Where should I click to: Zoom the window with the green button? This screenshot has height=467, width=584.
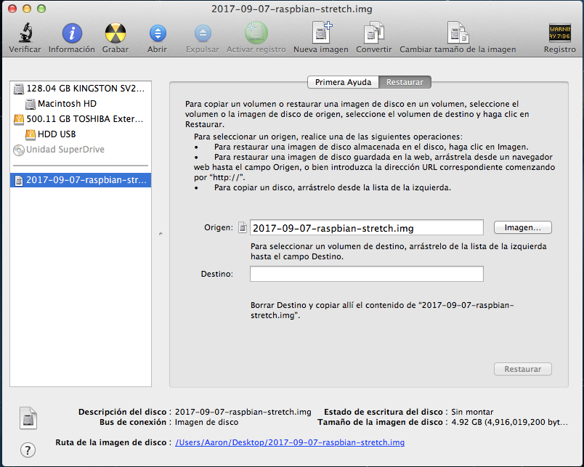pyautogui.click(x=41, y=9)
